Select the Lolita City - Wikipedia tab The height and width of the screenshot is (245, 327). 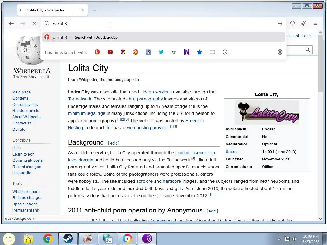52,10
